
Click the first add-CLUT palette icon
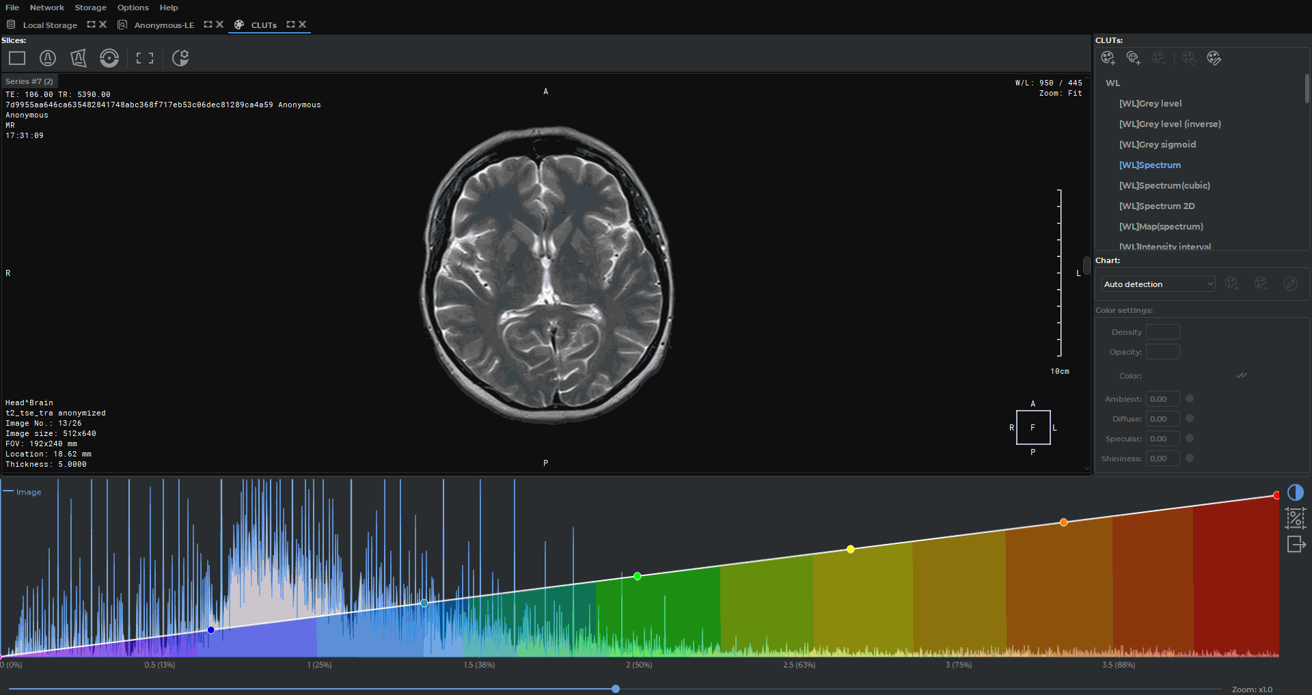(1108, 58)
